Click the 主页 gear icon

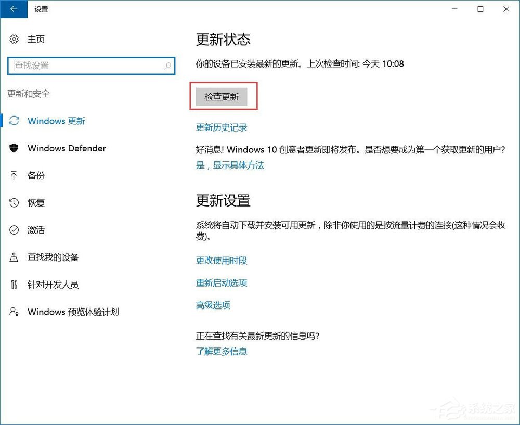[x=13, y=38]
